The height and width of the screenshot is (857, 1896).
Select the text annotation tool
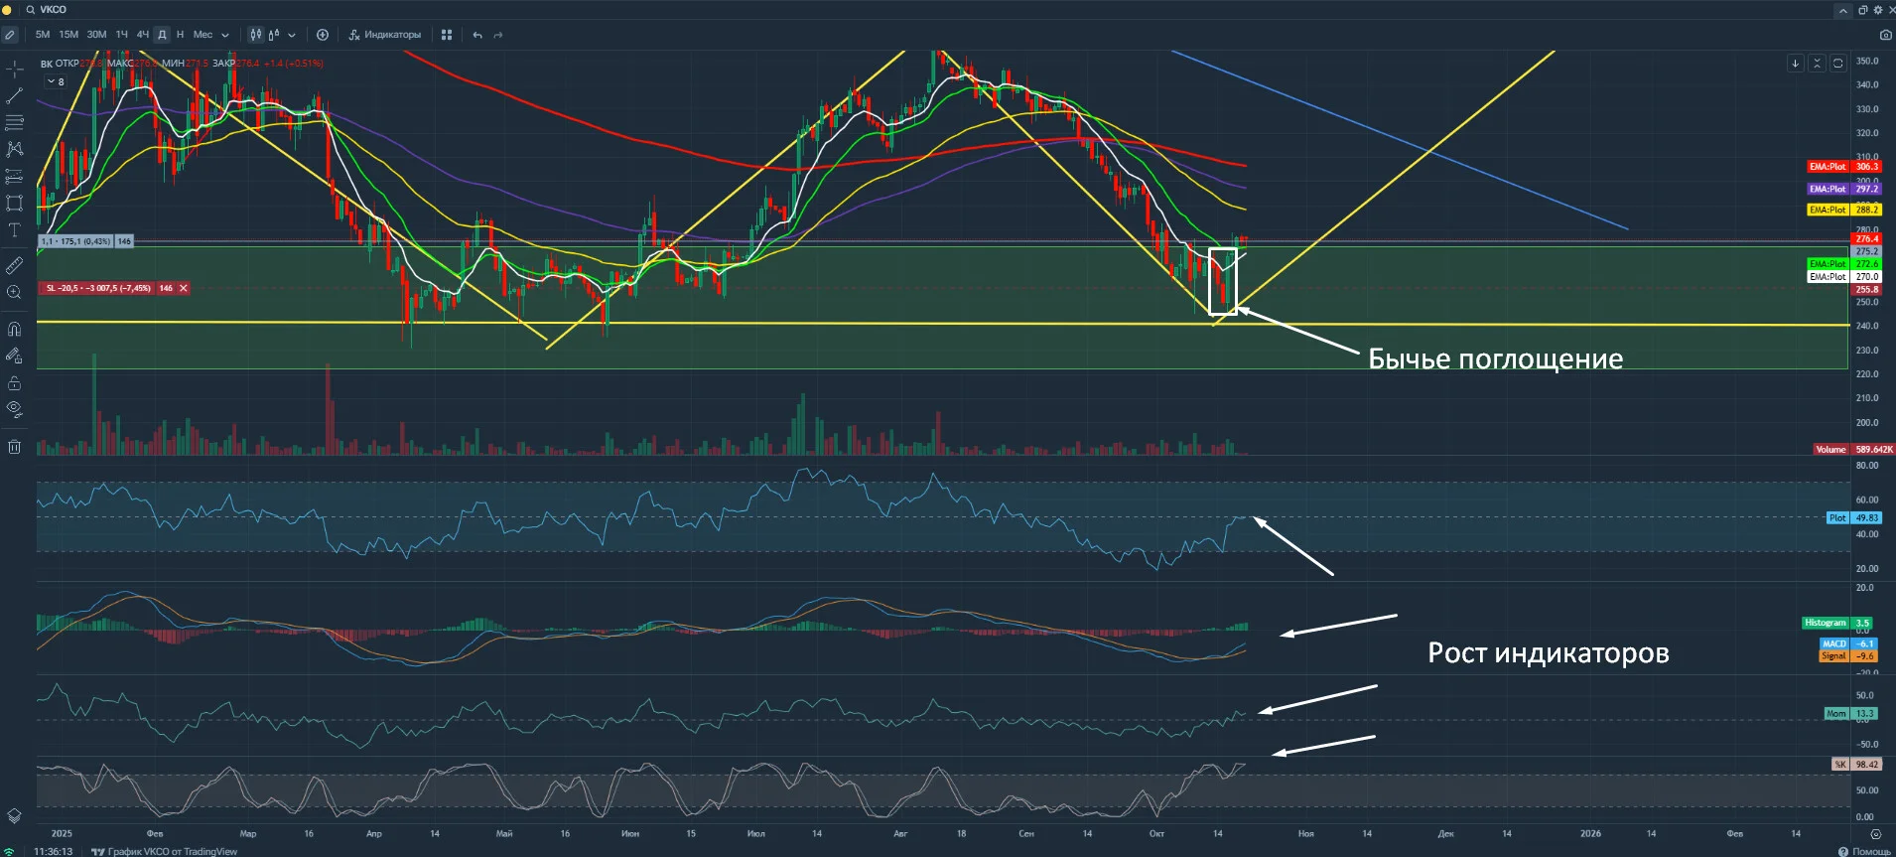tap(14, 230)
